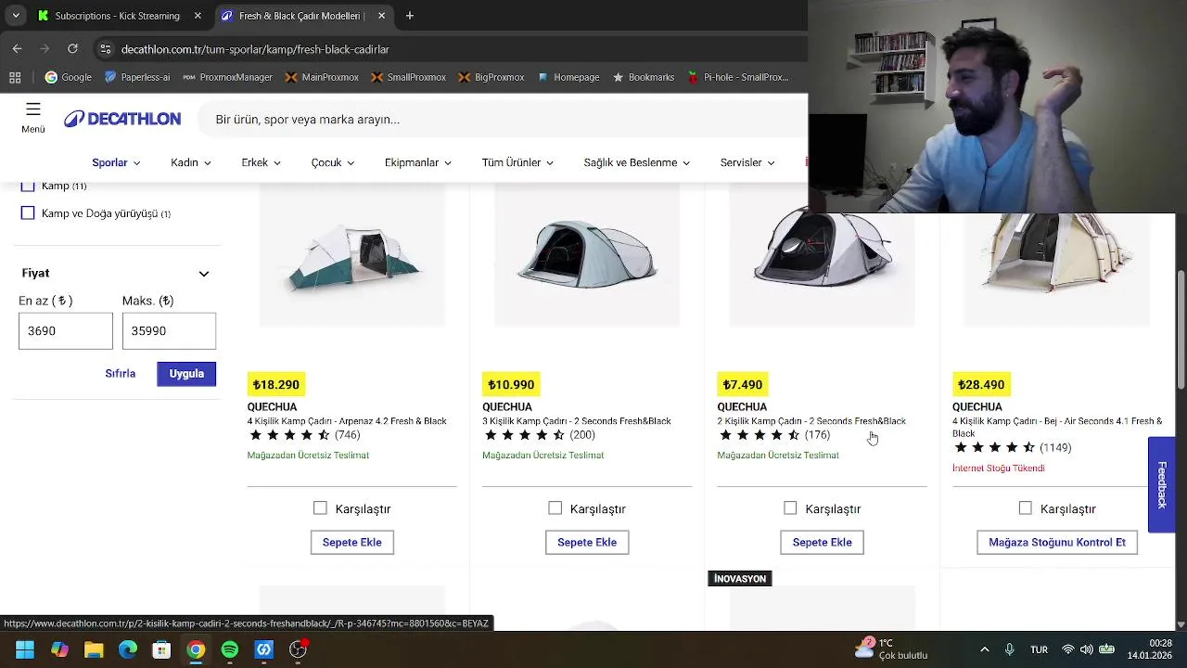Expand the Sporlar menu
1187x668 pixels.
pos(116,162)
